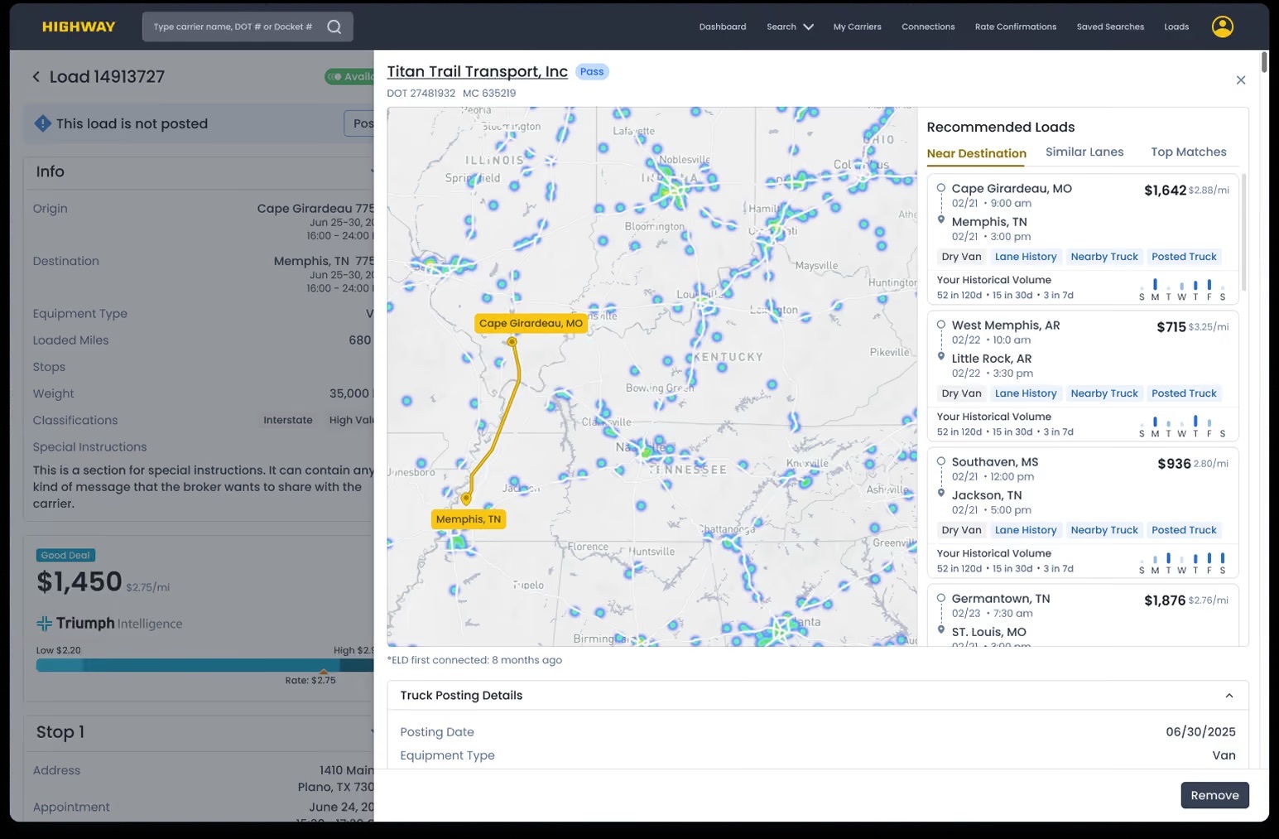This screenshot has width=1279, height=839.
Task: Open Rate Confirmations page
Action: 1016,27
